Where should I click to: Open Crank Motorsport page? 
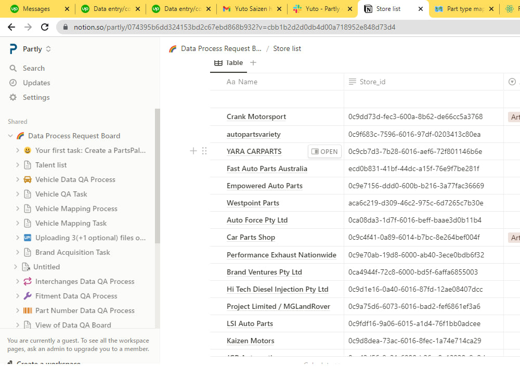coord(256,116)
